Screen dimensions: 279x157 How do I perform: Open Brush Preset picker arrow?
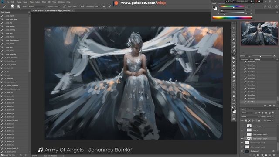pyautogui.click(x=15, y=7)
